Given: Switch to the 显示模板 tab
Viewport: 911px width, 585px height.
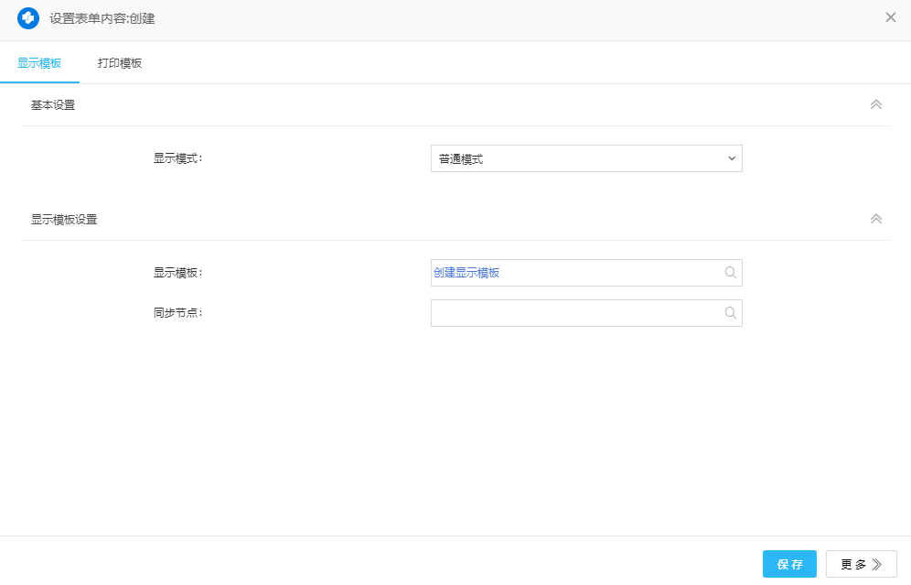Looking at the screenshot, I should click(39, 63).
